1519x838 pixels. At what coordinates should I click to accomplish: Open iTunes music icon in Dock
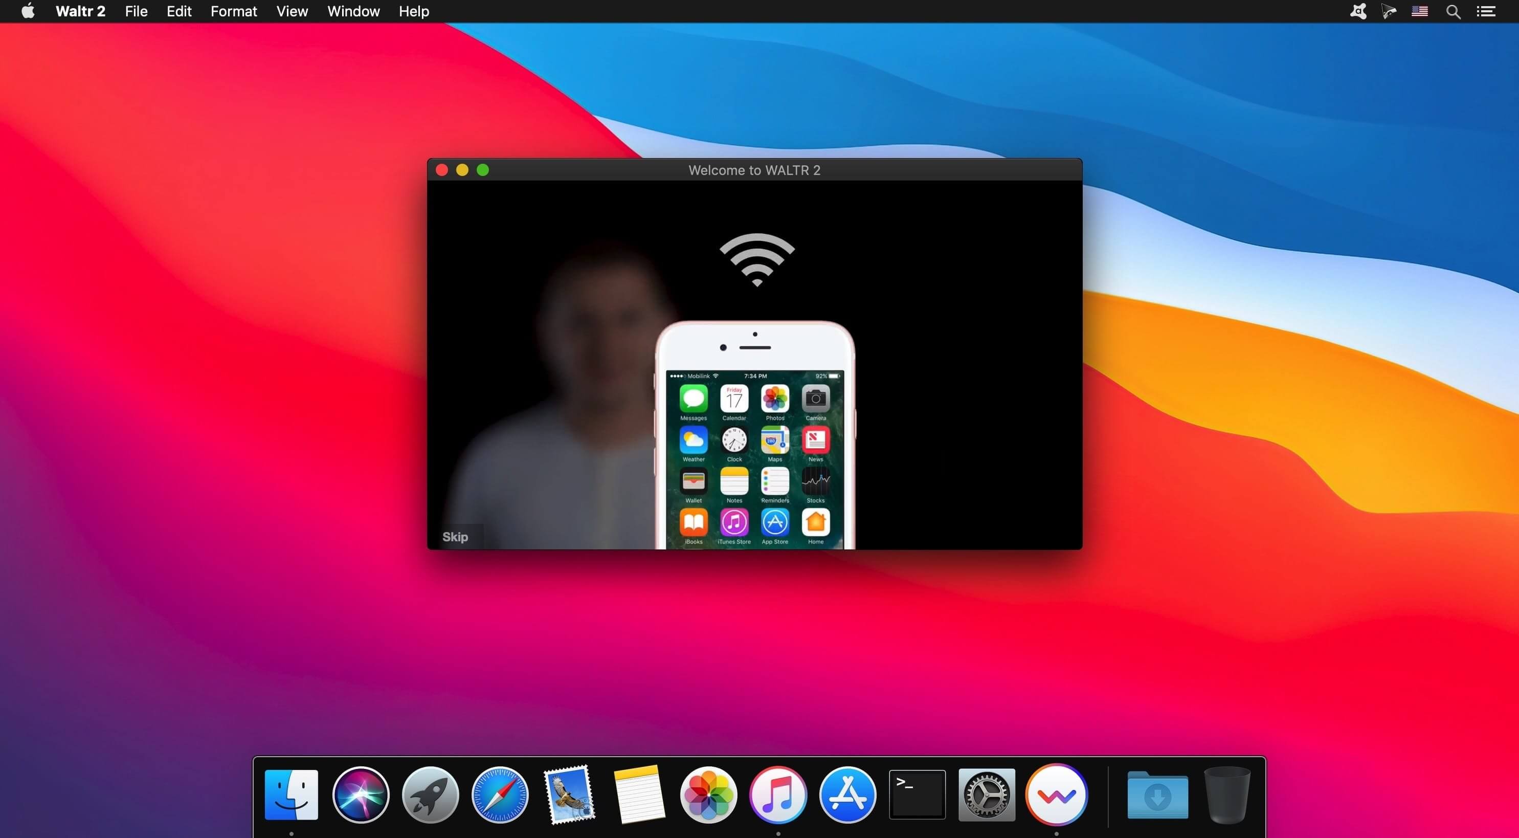point(778,795)
